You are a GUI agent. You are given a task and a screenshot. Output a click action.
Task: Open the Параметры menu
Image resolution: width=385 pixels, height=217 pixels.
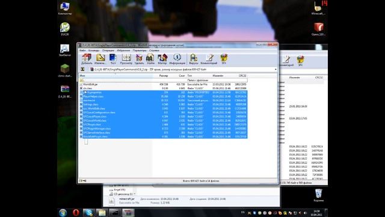[140, 51]
